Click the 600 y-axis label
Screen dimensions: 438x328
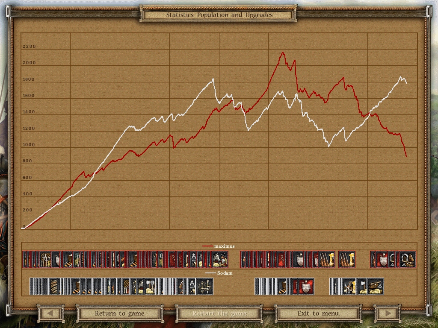27,178
